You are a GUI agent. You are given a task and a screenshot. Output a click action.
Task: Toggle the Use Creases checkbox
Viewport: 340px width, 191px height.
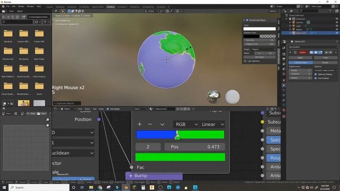316,78
